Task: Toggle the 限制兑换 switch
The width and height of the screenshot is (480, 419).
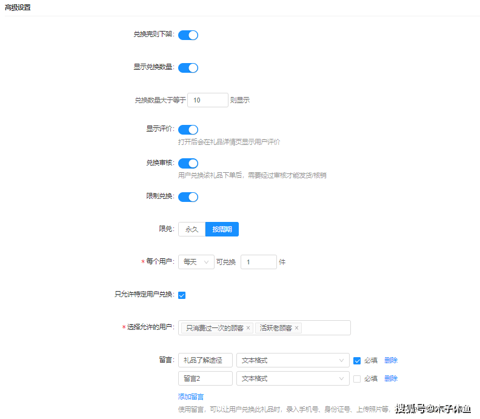Action: coord(188,197)
